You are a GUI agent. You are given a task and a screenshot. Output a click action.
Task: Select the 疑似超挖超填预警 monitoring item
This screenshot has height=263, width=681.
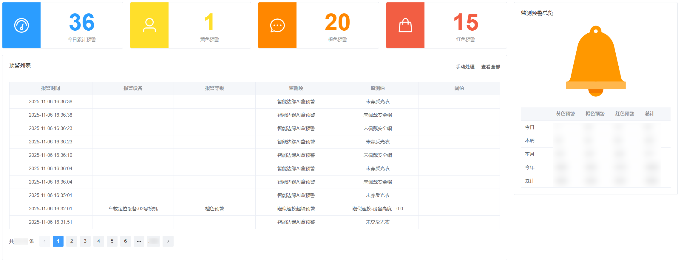point(296,209)
